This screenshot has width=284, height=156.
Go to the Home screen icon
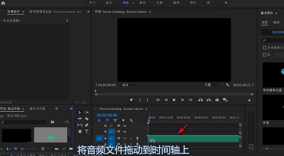pyautogui.click(x=3, y=3)
